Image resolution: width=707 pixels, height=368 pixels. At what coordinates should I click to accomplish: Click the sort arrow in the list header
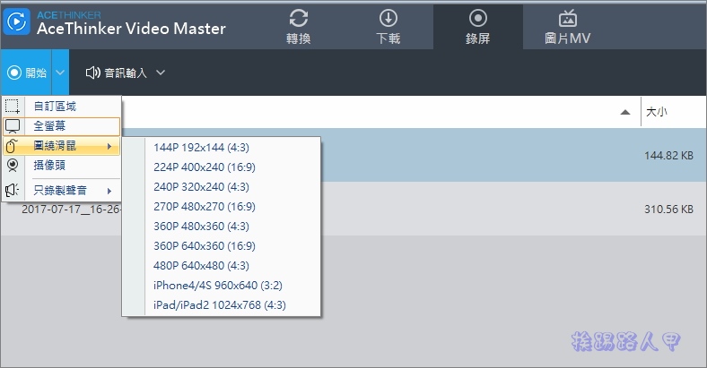pos(625,112)
